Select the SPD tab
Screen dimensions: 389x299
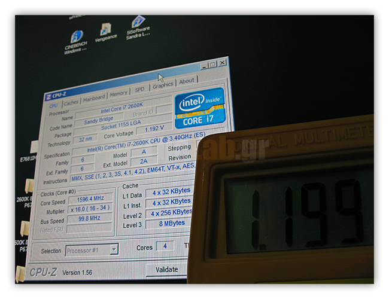pos(139,90)
